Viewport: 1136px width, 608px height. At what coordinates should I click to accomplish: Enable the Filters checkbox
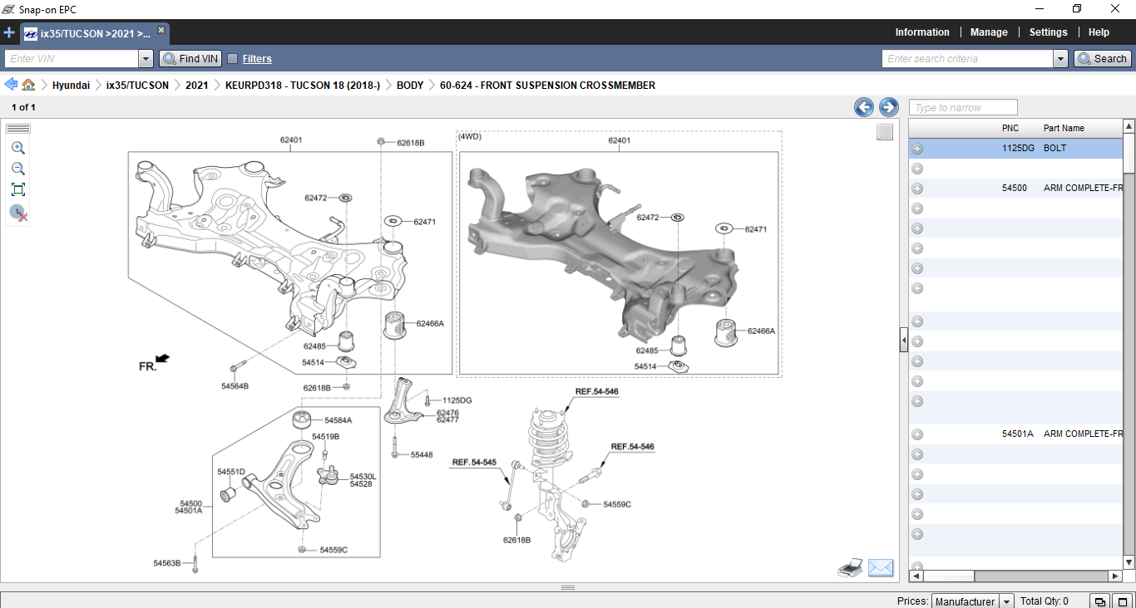pyautogui.click(x=233, y=59)
